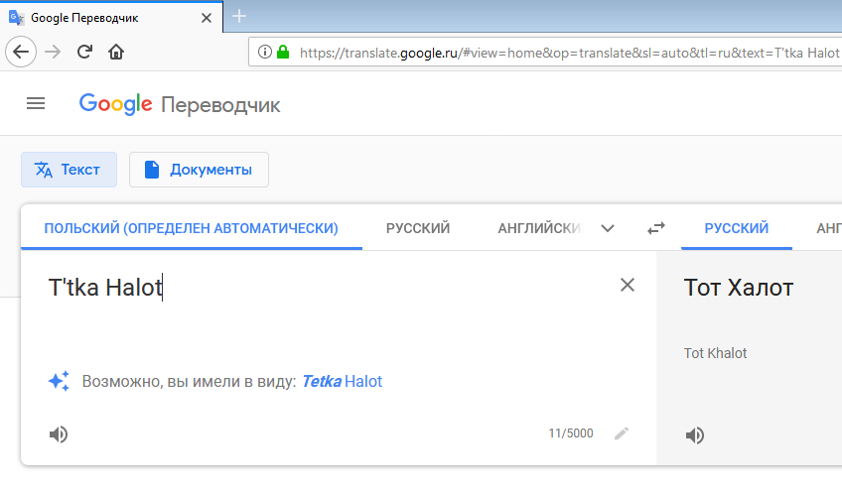Viewport: 842px width, 494px height.
Task: Click the 11/5000 character counter
Action: [x=571, y=433]
